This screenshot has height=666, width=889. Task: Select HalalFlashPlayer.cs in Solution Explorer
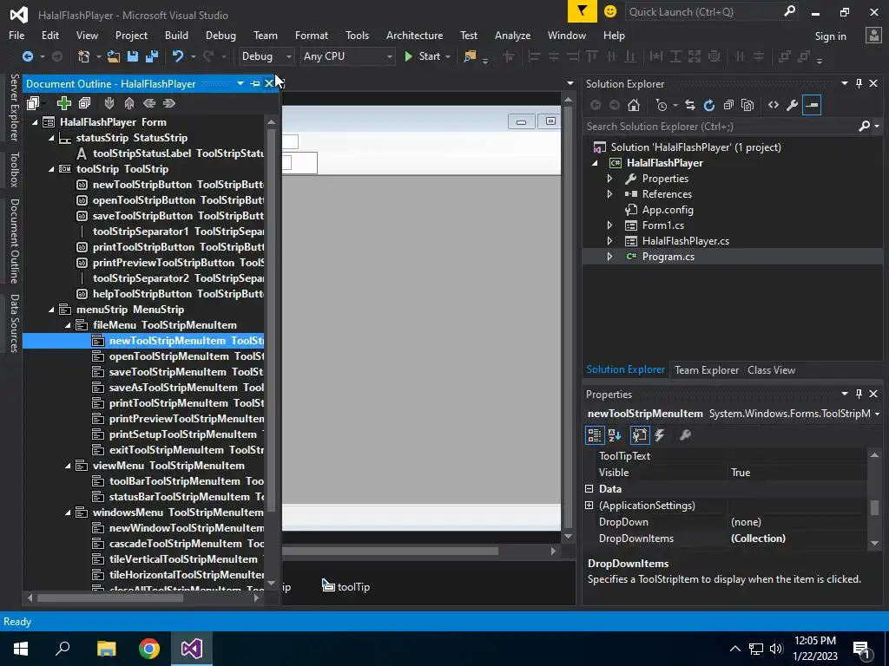[x=686, y=241]
